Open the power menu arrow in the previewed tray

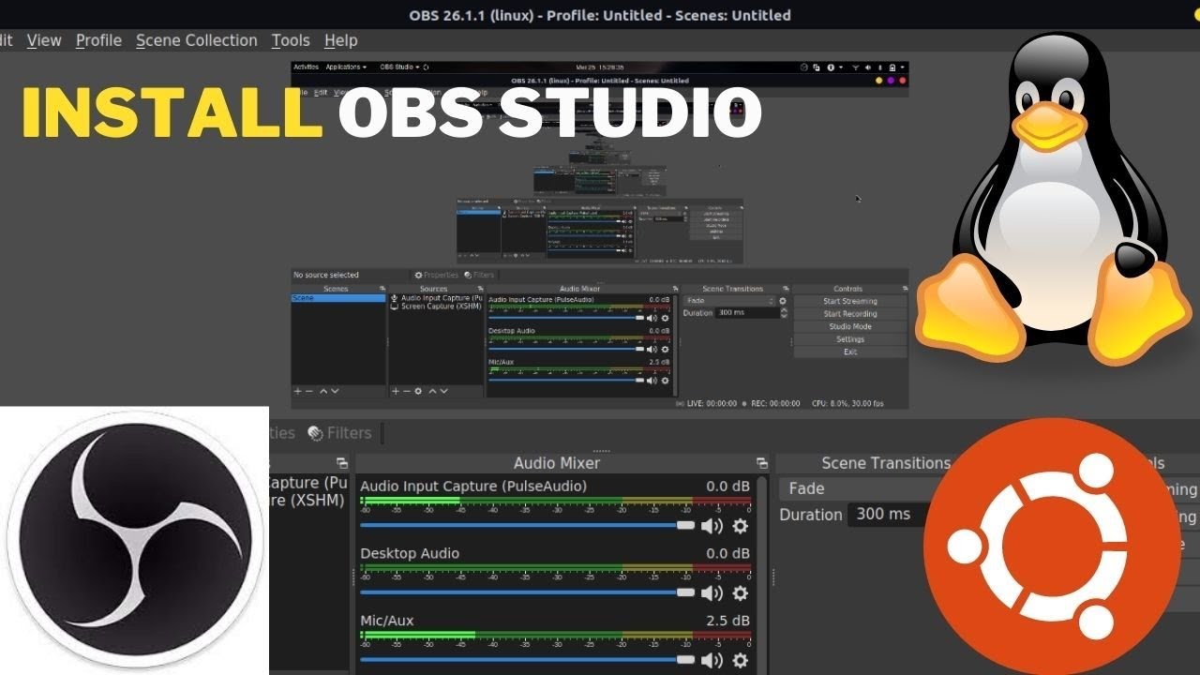[x=902, y=67]
